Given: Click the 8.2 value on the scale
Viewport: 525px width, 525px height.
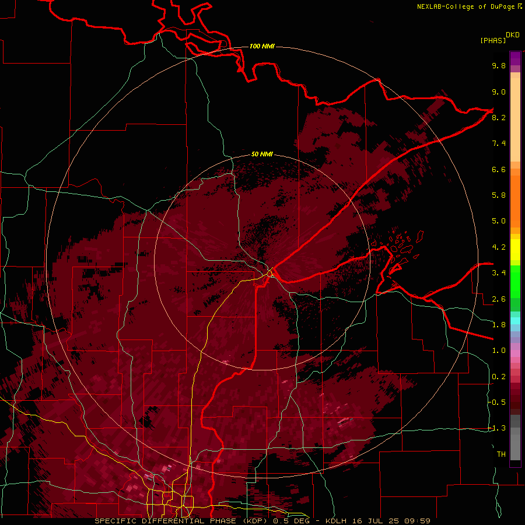Looking at the screenshot, I should pyautogui.click(x=499, y=117).
